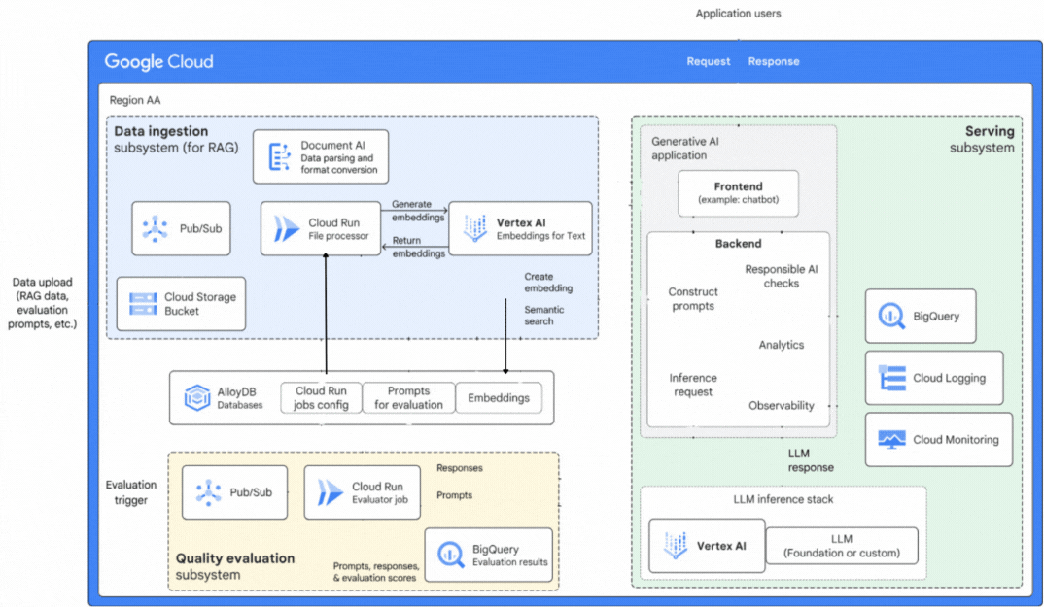The height and width of the screenshot is (607, 1044).
Task: Click the Response label in header
Action: [x=774, y=61]
